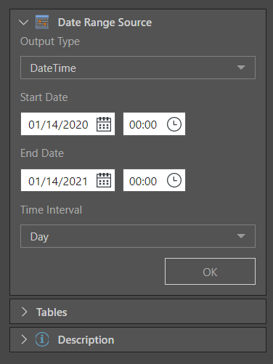Click the Output Type dropdown arrow
This screenshot has height=364, width=273.
(241, 68)
